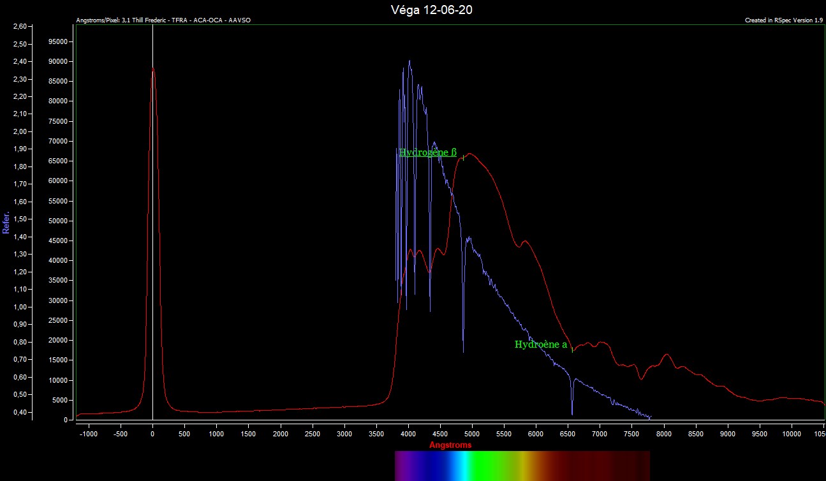826x481 pixels.
Task: Click the bottom of the blue H-beta absorption dip
Action: (463, 352)
